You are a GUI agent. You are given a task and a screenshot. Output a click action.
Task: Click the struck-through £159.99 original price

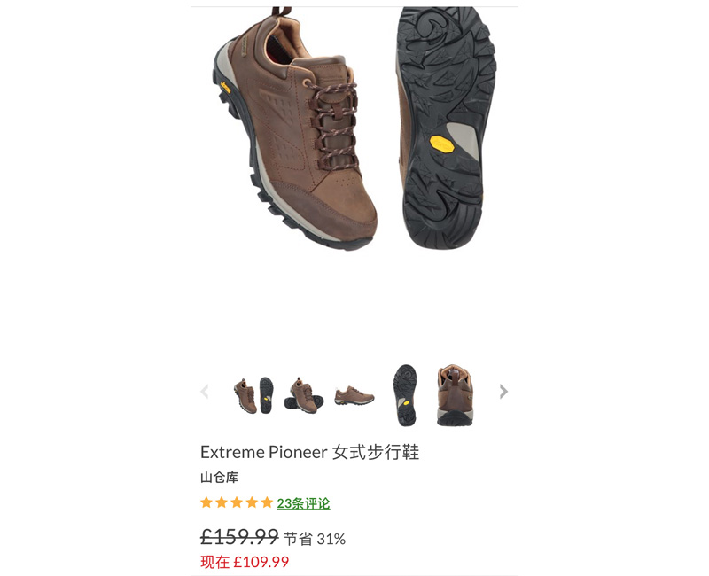tap(239, 537)
